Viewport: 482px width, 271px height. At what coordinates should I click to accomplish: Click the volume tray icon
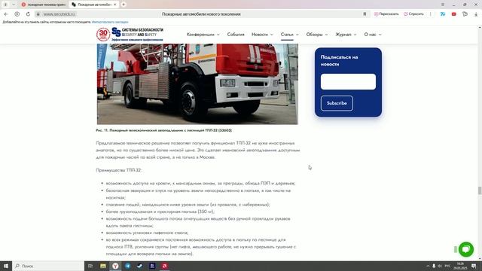[x=440, y=266]
